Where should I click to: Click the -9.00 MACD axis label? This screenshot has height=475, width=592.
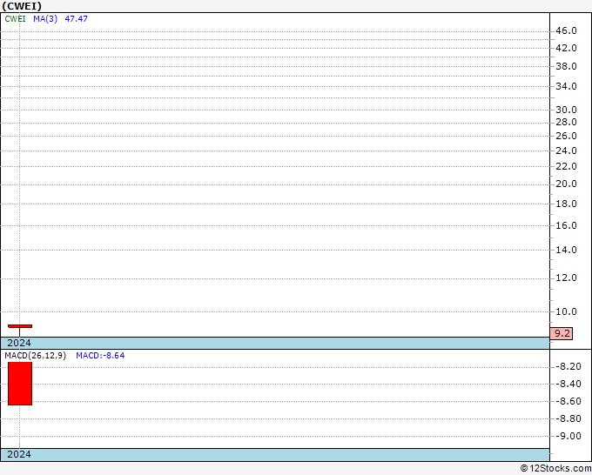(568, 437)
